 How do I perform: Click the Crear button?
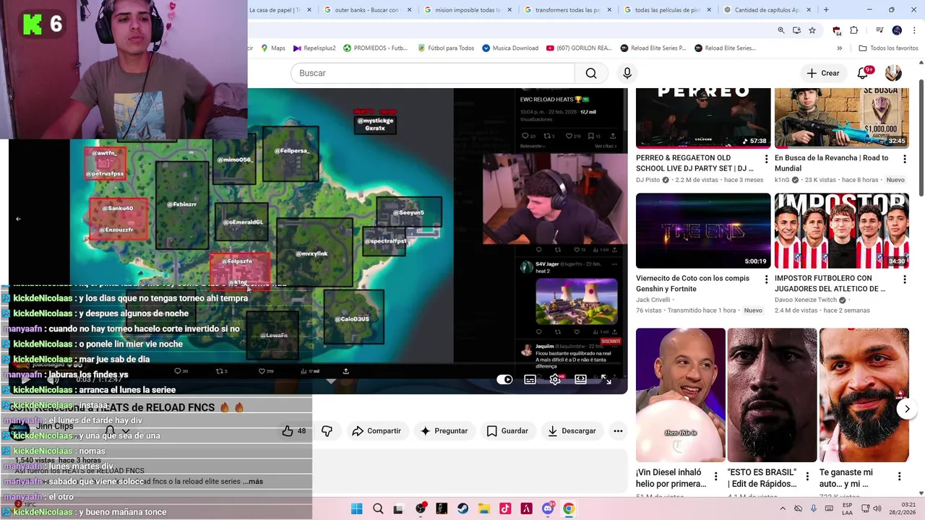[x=823, y=73]
